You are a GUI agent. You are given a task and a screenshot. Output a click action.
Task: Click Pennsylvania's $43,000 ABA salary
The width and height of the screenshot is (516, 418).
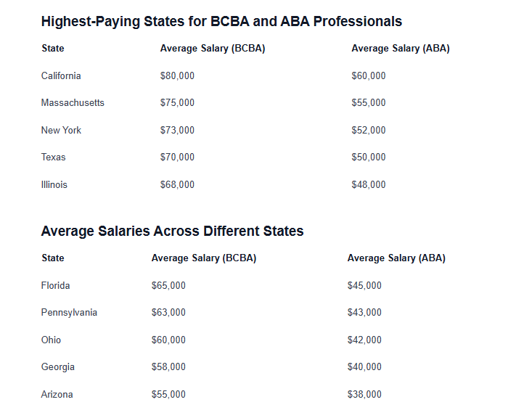coord(364,313)
